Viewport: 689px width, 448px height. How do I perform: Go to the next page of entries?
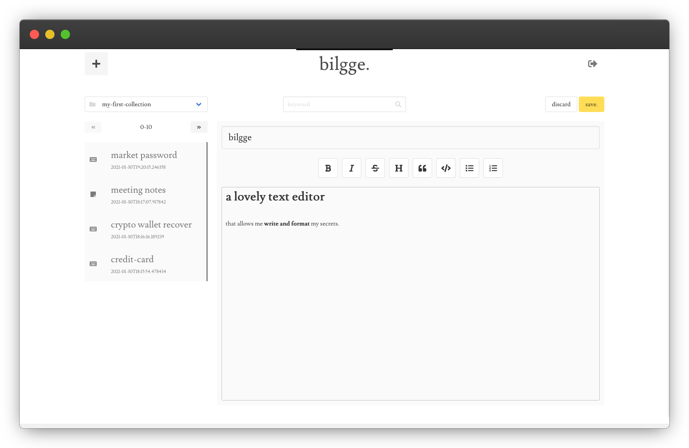[x=199, y=127]
